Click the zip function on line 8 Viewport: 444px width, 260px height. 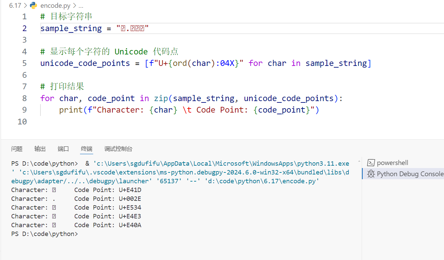pos(161,98)
